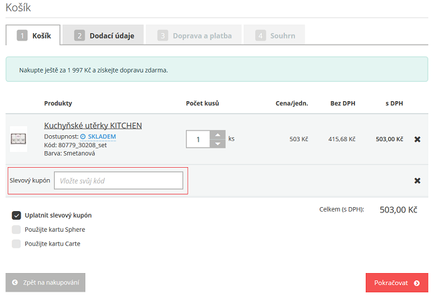Click the back arrow icon on Zpět button
This screenshot has height=295, width=433.
tap(15, 283)
